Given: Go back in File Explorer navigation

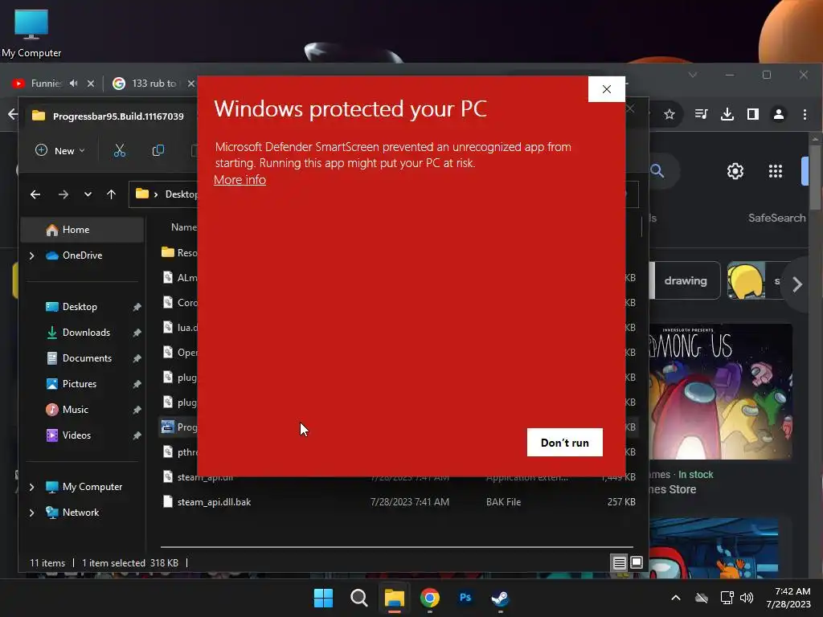Looking at the screenshot, I should pyautogui.click(x=35, y=194).
